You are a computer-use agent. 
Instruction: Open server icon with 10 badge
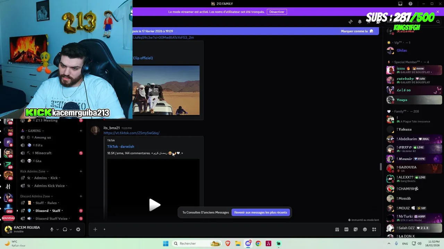8,175
